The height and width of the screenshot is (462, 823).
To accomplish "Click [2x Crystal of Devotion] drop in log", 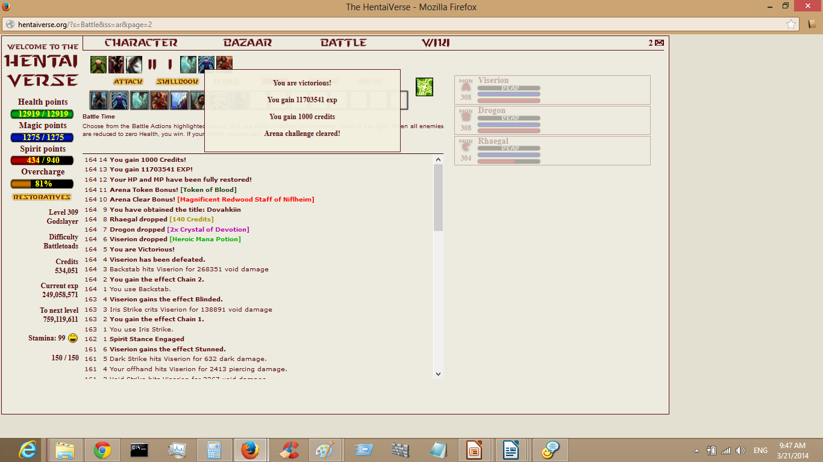I will [x=208, y=229].
